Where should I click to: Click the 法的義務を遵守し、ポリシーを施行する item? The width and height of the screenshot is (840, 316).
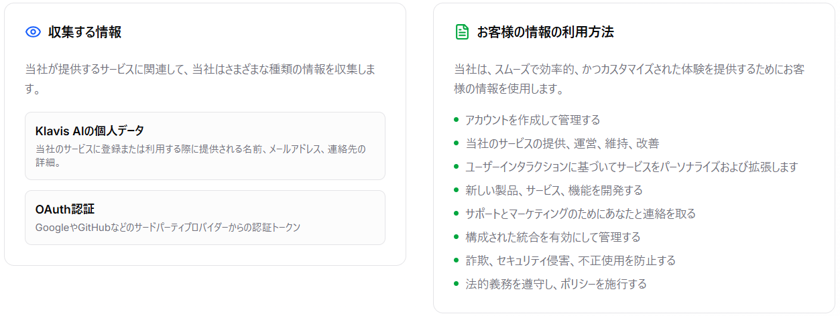(x=556, y=285)
